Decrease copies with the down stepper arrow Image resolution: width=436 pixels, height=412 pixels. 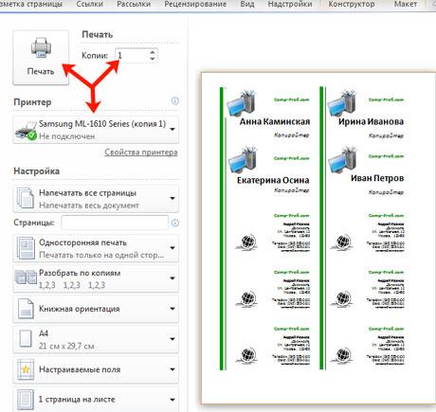(x=153, y=59)
